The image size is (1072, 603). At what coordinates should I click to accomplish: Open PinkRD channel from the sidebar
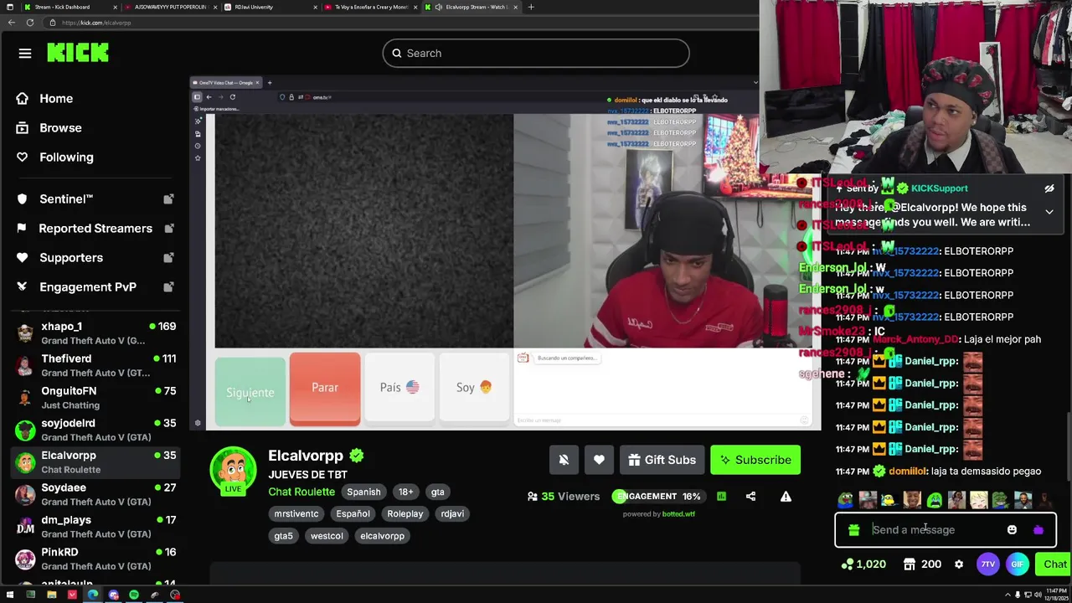pyautogui.click(x=96, y=559)
